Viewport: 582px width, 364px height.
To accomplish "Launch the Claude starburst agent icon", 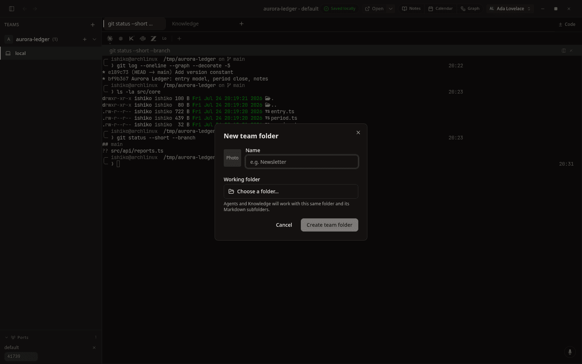I will point(110,39).
